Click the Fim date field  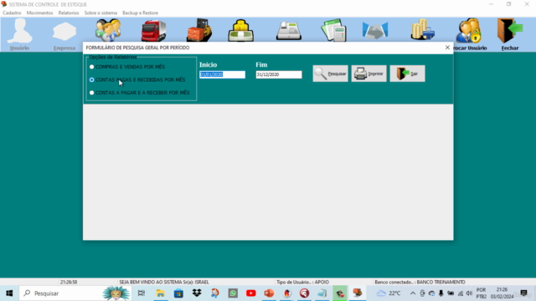[279, 74]
